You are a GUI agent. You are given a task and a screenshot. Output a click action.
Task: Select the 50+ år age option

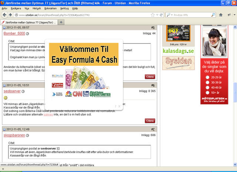point(207,92)
